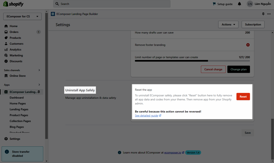Open Collection Pages in sidebar
Viewport: 274px width, 163px height.
(x=20, y=121)
